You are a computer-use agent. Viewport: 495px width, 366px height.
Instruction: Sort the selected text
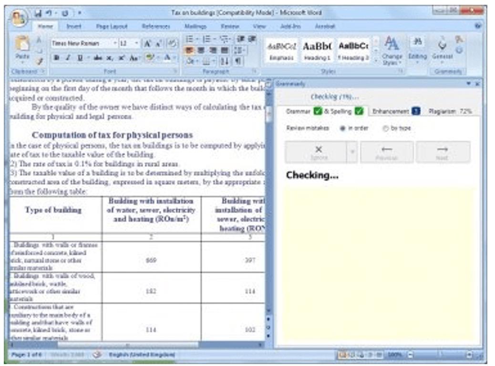(x=225, y=61)
